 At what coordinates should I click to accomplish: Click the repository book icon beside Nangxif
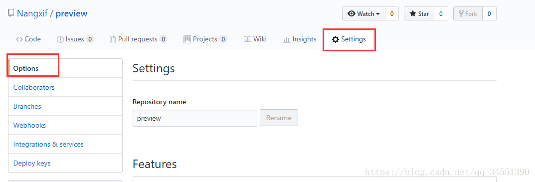(11, 13)
